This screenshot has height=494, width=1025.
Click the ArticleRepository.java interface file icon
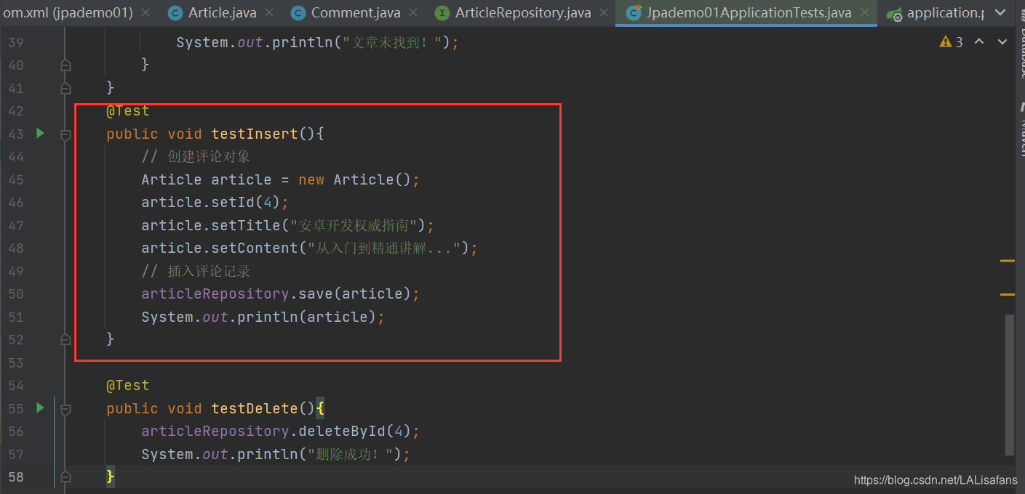click(x=442, y=13)
